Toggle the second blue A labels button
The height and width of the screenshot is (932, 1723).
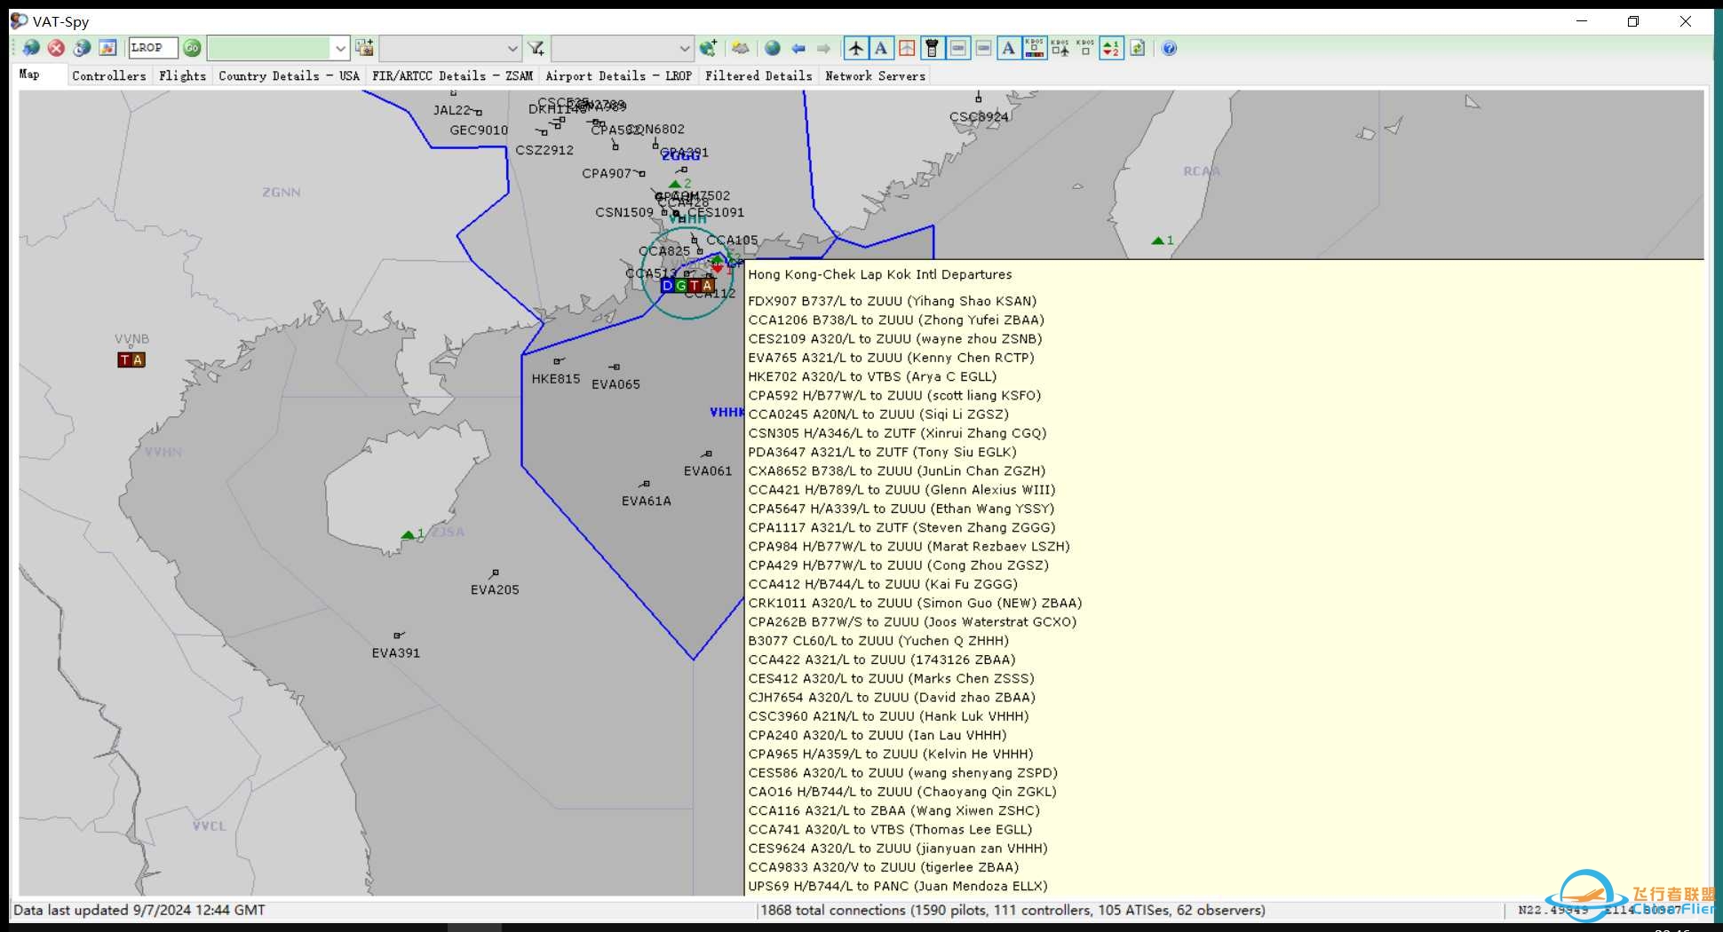(x=1009, y=48)
